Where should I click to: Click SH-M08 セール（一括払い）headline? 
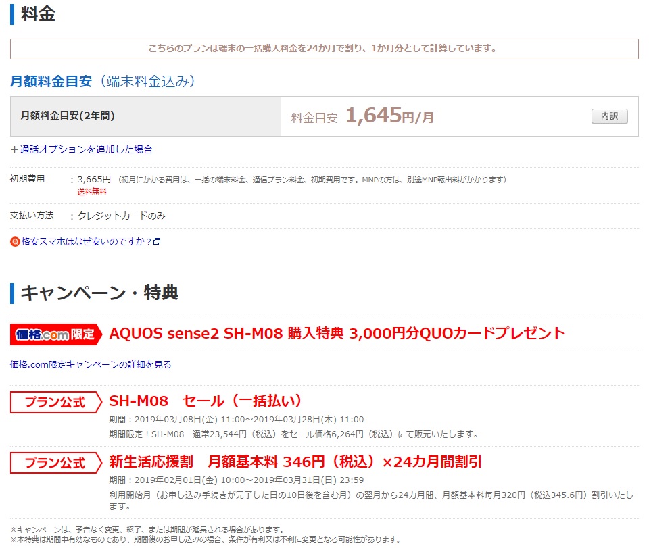(206, 401)
